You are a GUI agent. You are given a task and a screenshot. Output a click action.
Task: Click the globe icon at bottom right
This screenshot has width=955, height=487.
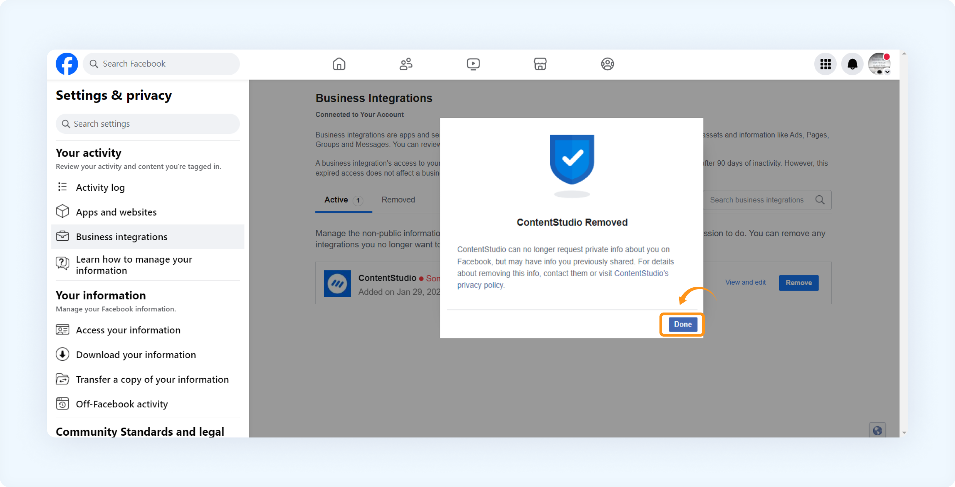[877, 430]
